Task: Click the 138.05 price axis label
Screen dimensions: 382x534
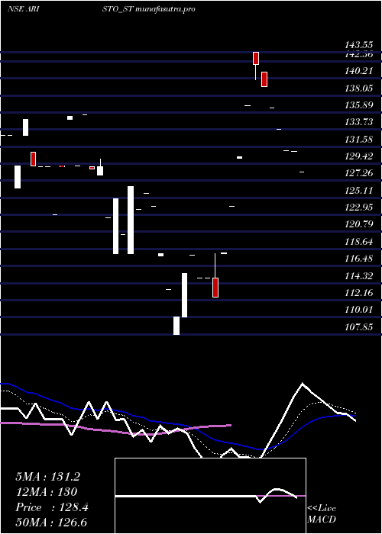Action: click(358, 88)
